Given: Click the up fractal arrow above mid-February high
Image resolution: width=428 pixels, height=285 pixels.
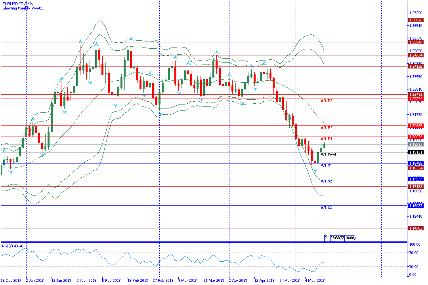Looking at the screenshot, I should click(x=131, y=38).
